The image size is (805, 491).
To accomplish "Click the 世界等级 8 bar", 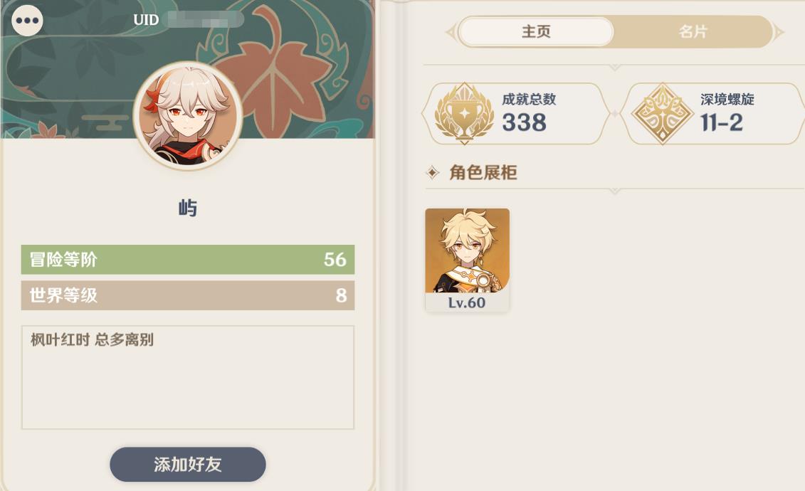I will (x=188, y=295).
